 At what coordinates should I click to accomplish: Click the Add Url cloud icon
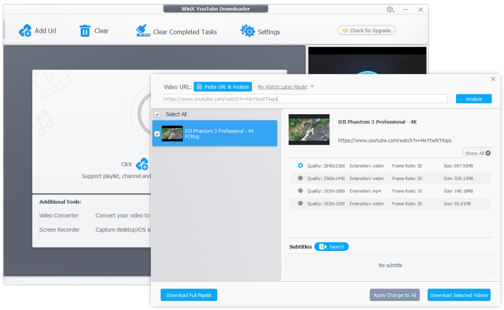pyautogui.click(x=26, y=31)
